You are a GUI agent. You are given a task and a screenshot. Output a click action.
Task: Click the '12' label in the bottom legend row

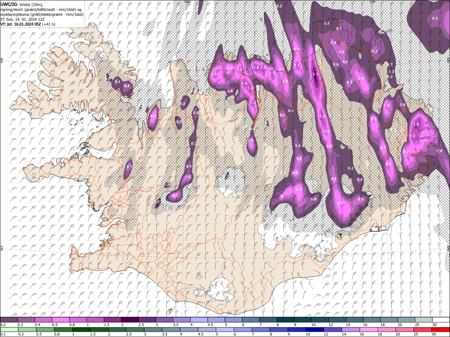click(326, 335)
